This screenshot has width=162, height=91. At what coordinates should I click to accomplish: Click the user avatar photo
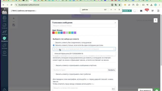[5, 11]
